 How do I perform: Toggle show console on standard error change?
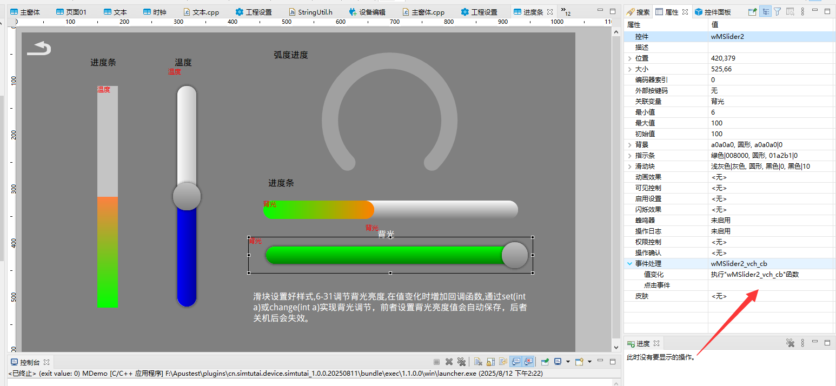(528, 362)
